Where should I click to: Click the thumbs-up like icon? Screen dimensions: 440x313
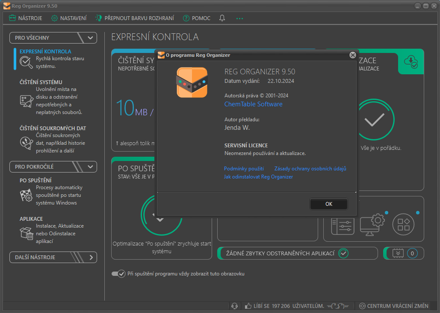pos(248,306)
